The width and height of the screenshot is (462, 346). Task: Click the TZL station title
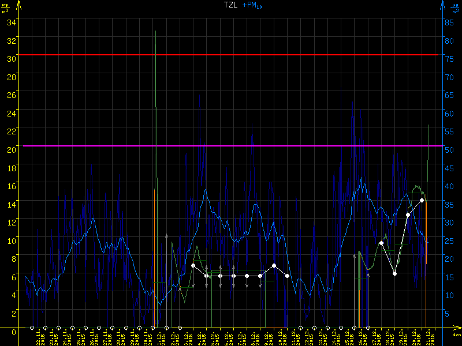coord(232,5)
